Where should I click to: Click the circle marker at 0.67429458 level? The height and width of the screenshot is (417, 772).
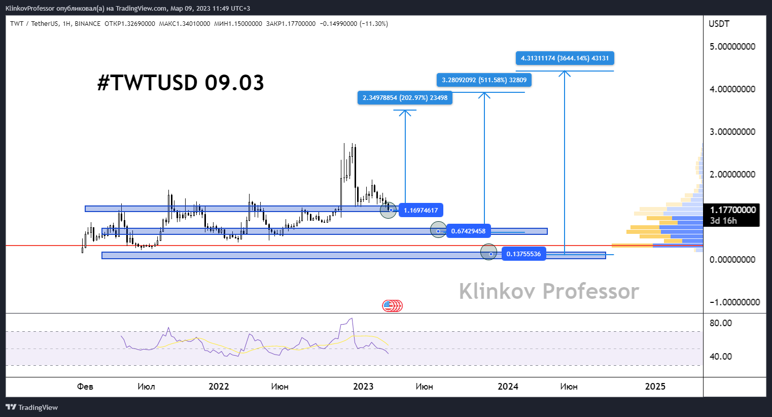tap(438, 230)
